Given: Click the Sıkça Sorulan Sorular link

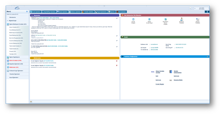Looking at the screenshot, I should pyautogui.click(x=160, y=72).
